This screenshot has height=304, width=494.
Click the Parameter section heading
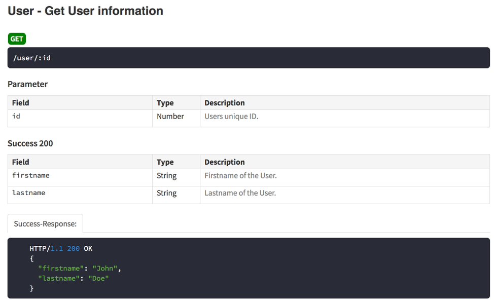coord(27,84)
